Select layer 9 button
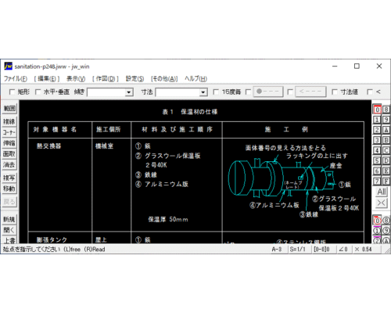 386,120
